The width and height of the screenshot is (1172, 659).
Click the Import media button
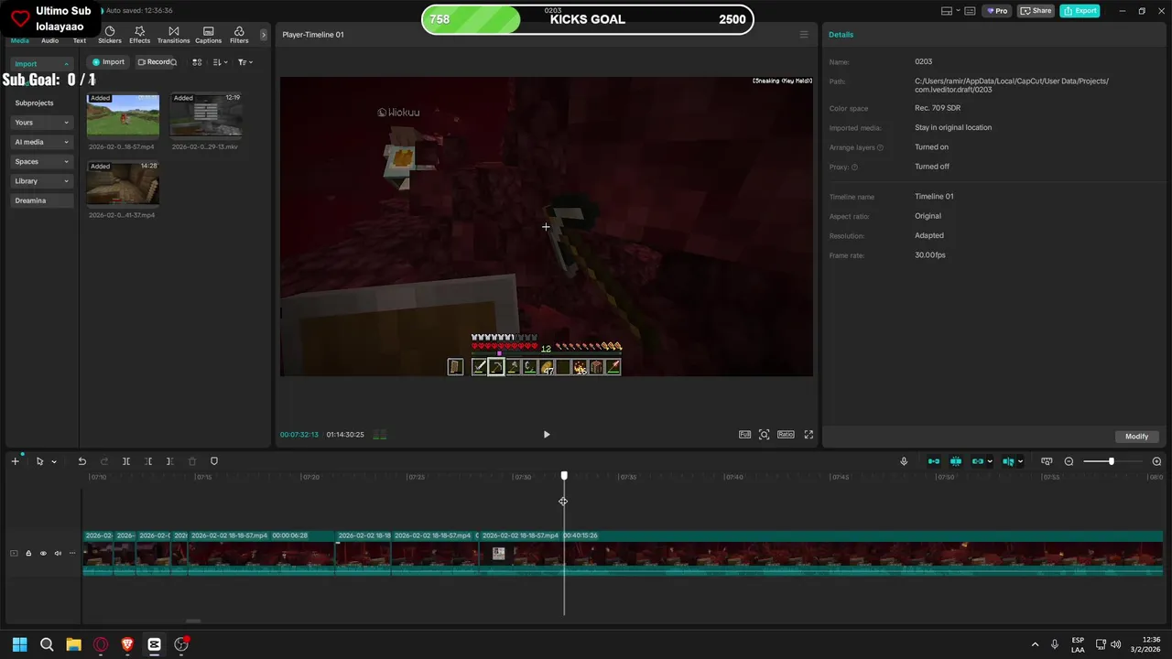[x=108, y=62]
